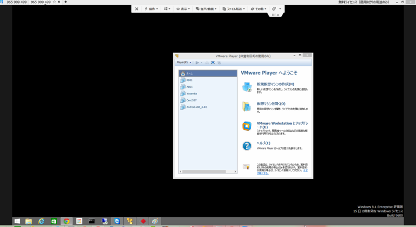The image size is (416, 227).
Task: Click 仮想マシンを開く(O) link
Action: 271,103
